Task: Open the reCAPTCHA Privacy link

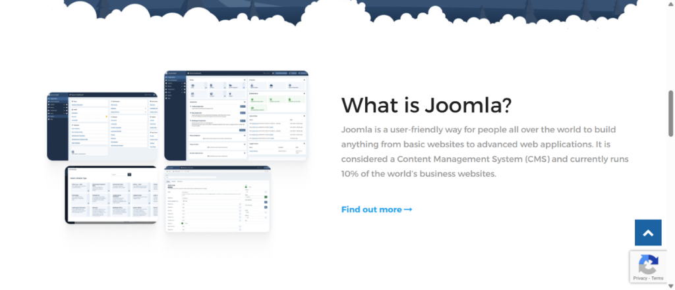Action: click(640, 278)
